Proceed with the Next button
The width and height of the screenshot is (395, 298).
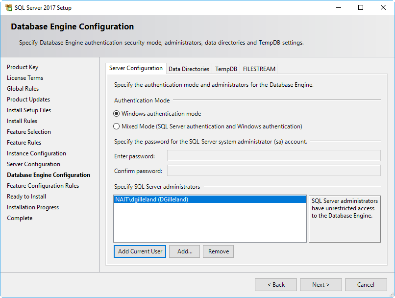(321, 285)
